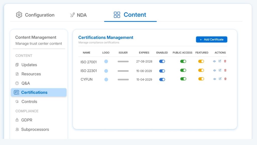
Task: Click expiry date 15-06-2029
Action: tap(144, 71)
